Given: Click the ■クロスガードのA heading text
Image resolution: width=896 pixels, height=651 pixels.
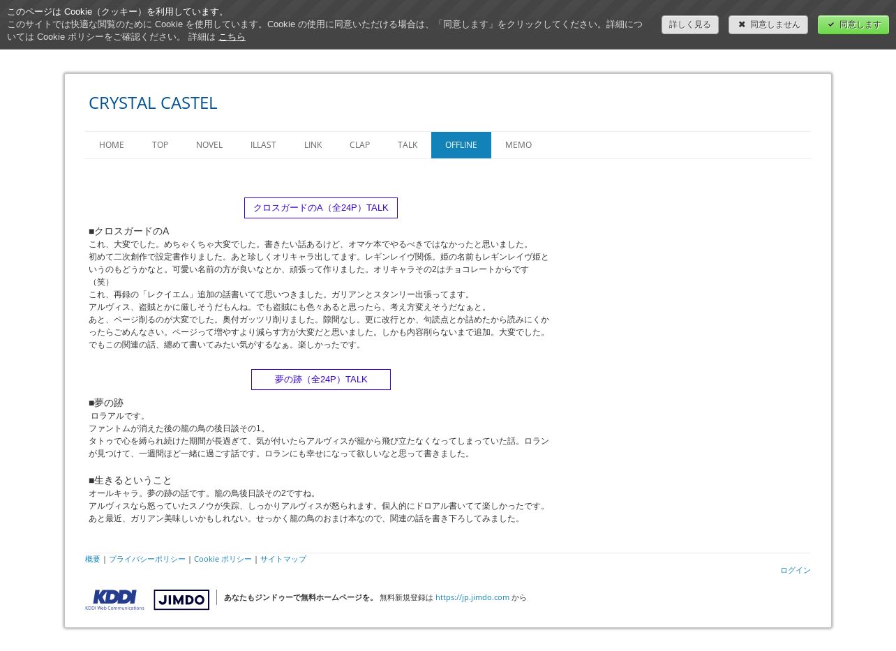Looking at the screenshot, I should coord(129,231).
